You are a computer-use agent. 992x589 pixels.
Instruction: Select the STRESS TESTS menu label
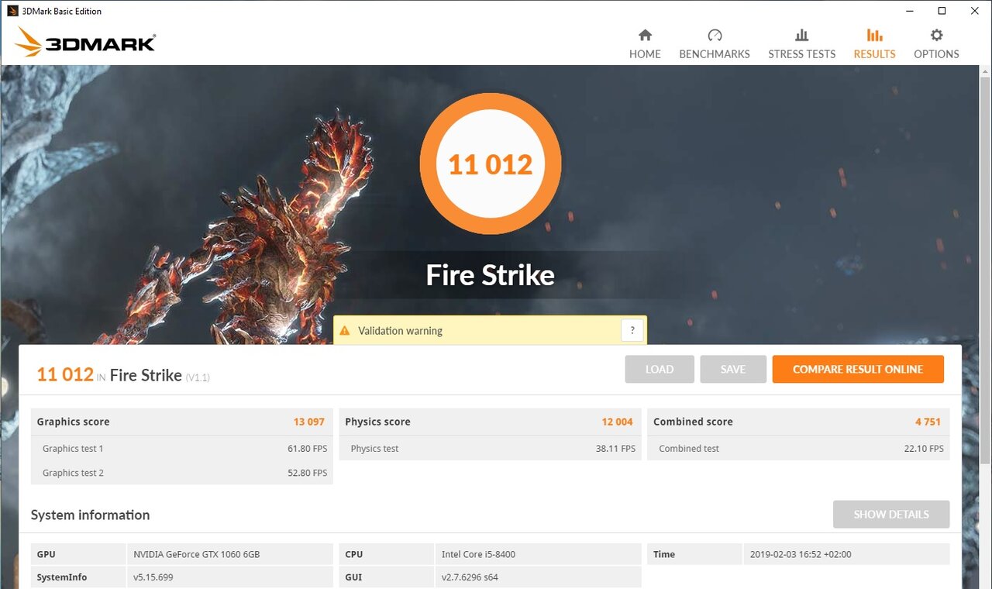[x=802, y=54]
